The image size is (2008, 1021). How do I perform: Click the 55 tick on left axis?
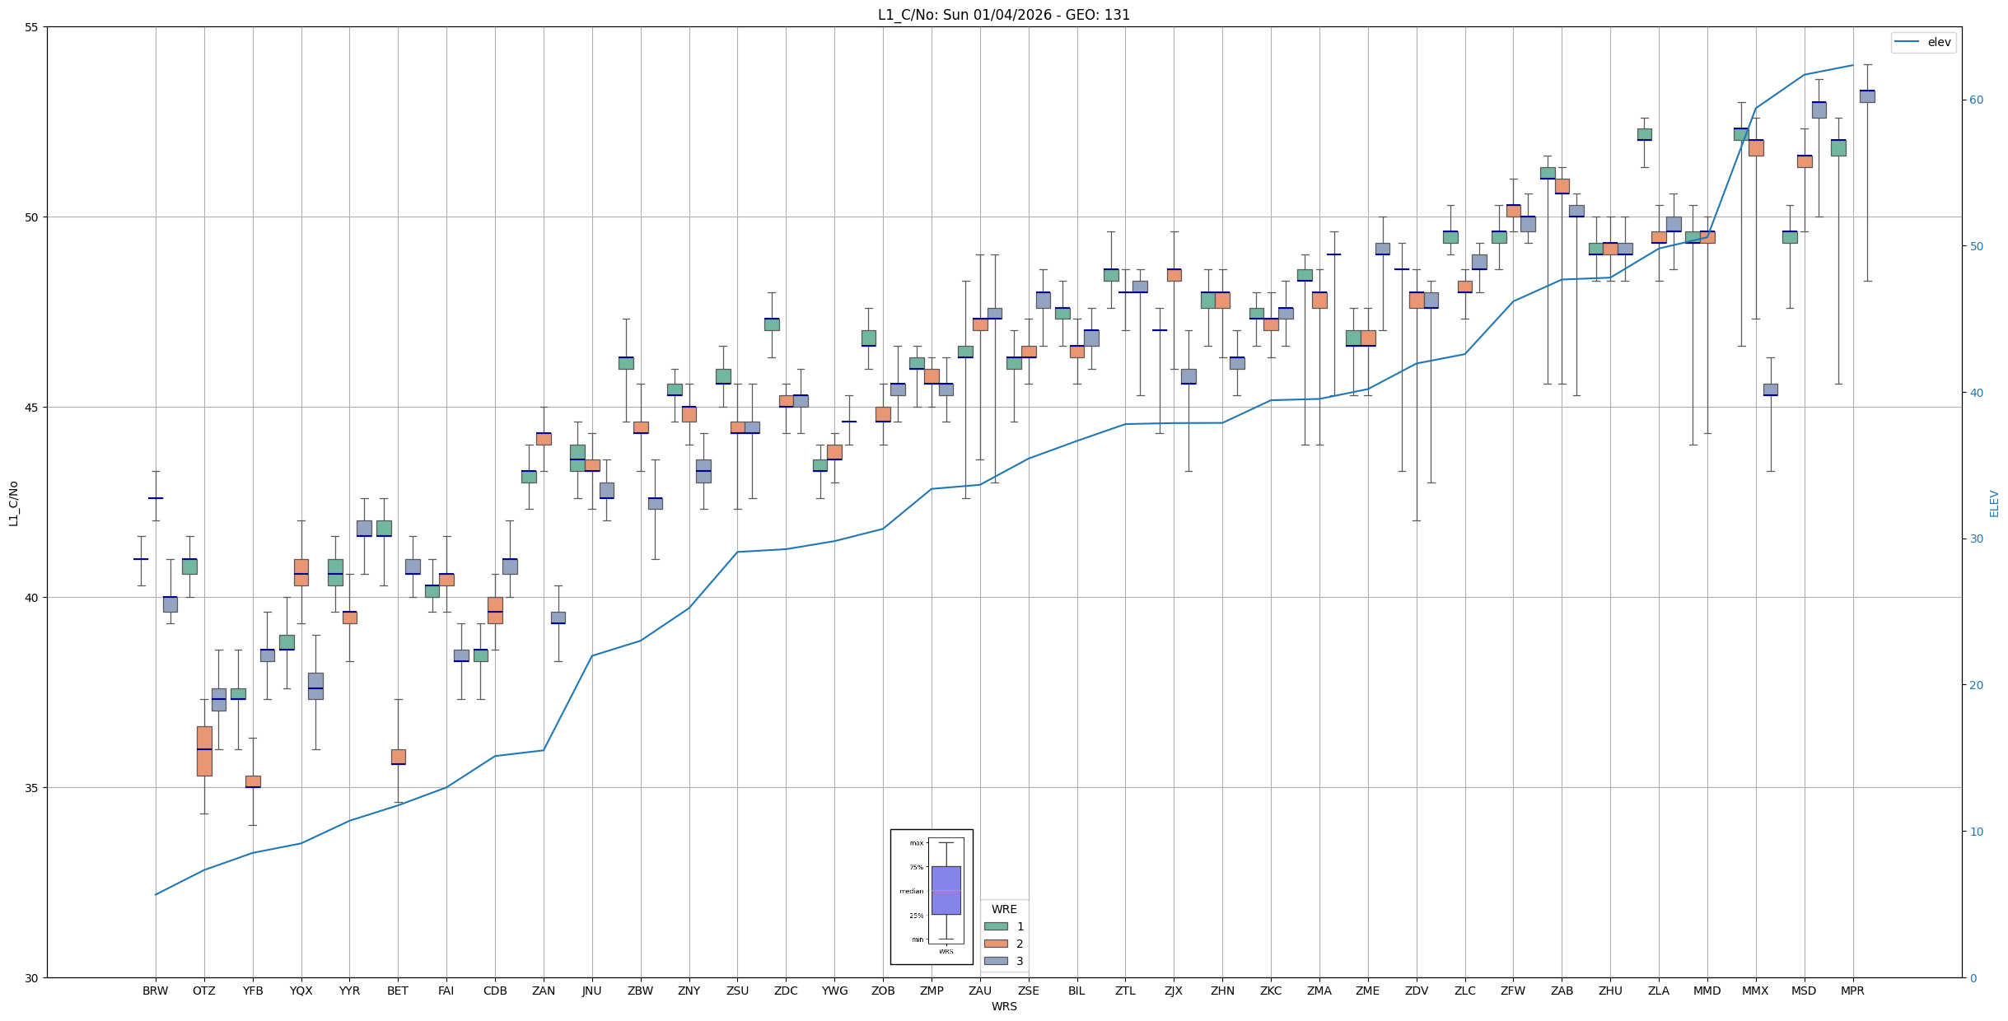(x=32, y=27)
